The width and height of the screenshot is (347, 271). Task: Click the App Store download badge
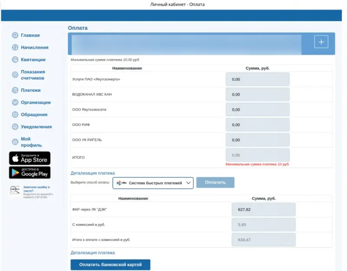click(29, 158)
